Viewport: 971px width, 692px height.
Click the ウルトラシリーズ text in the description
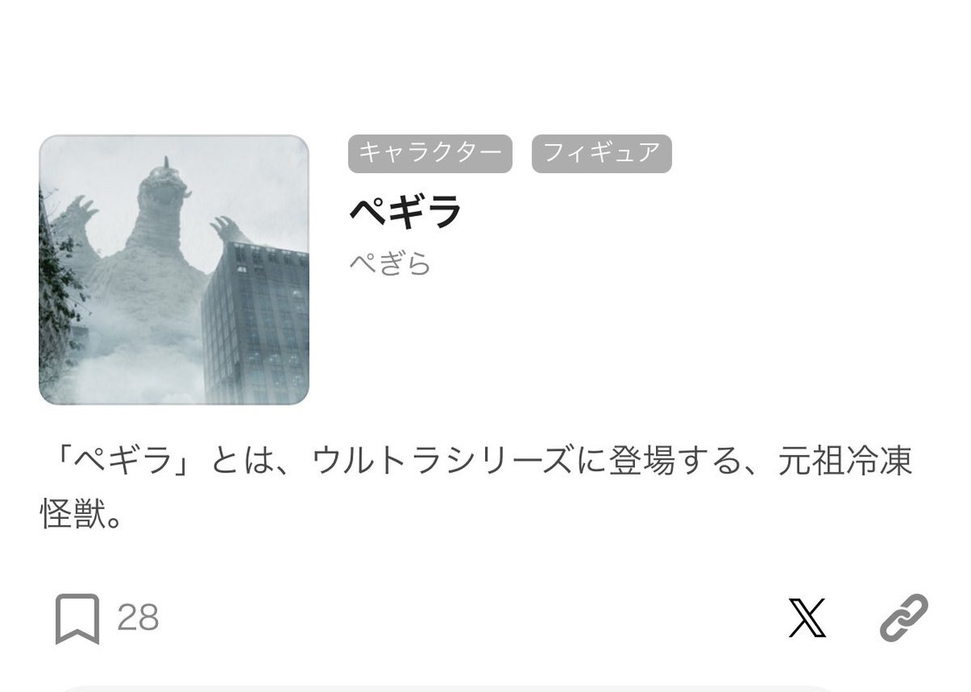pos(442,461)
